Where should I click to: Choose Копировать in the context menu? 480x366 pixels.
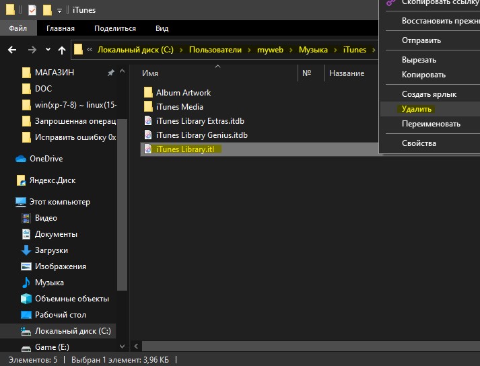pyautogui.click(x=423, y=75)
